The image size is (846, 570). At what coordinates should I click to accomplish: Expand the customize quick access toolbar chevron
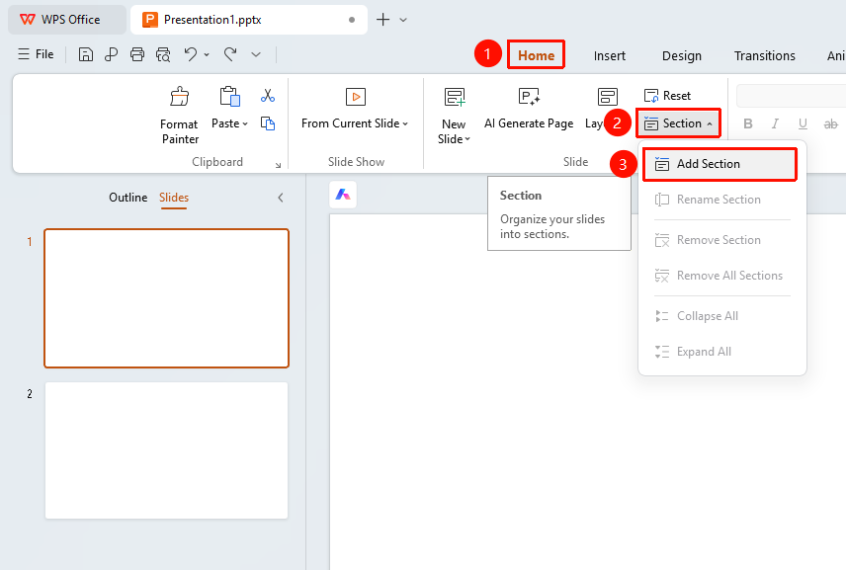pos(256,54)
